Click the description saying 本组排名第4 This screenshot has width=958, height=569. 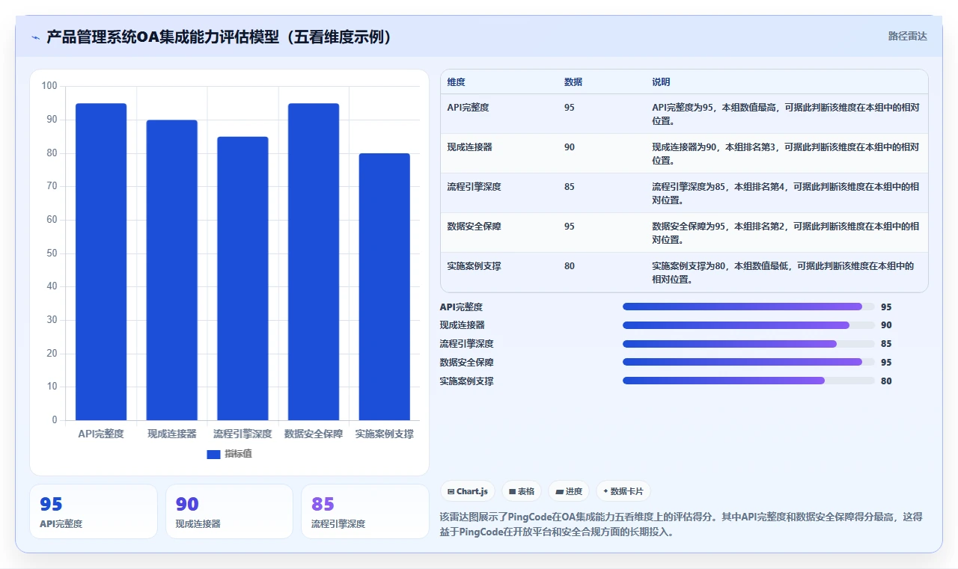click(785, 194)
